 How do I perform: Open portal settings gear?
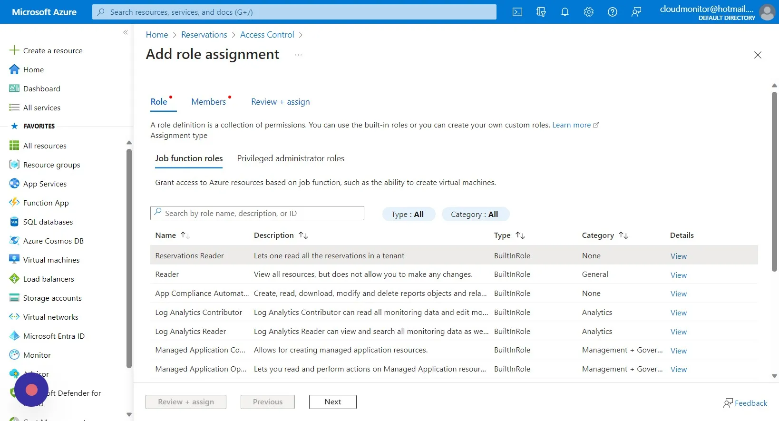589,12
